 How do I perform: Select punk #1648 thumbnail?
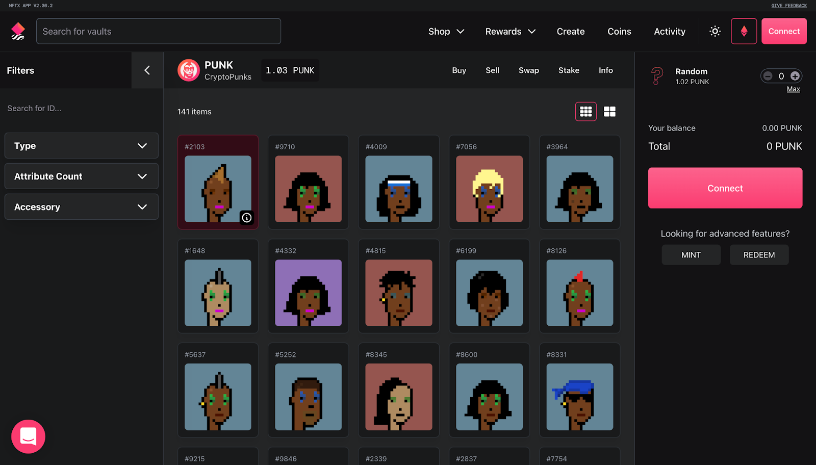pyautogui.click(x=218, y=293)
